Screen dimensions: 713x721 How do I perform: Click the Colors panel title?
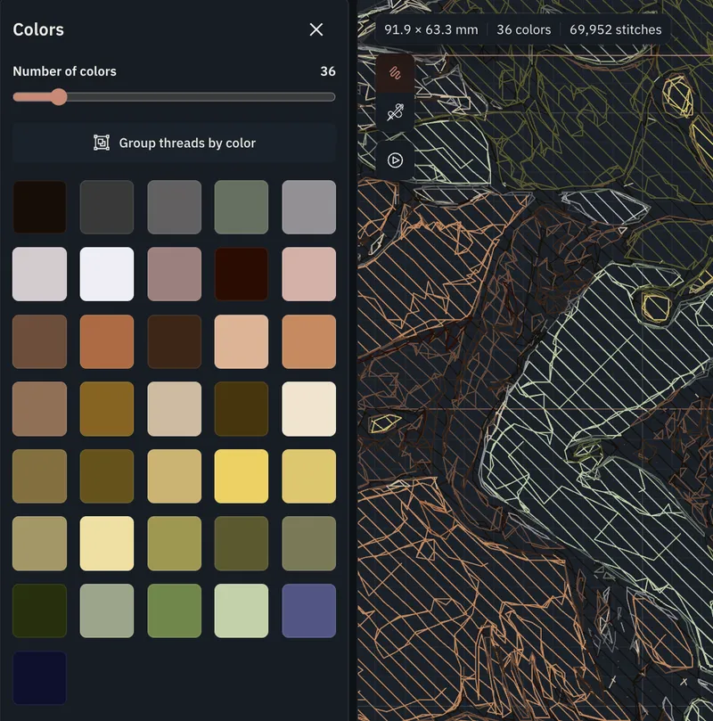(38, 29)
